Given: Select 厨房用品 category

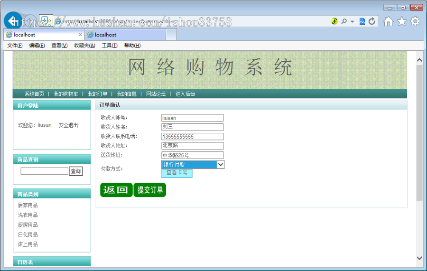Looking at the screenshot, I should point(28,225).
